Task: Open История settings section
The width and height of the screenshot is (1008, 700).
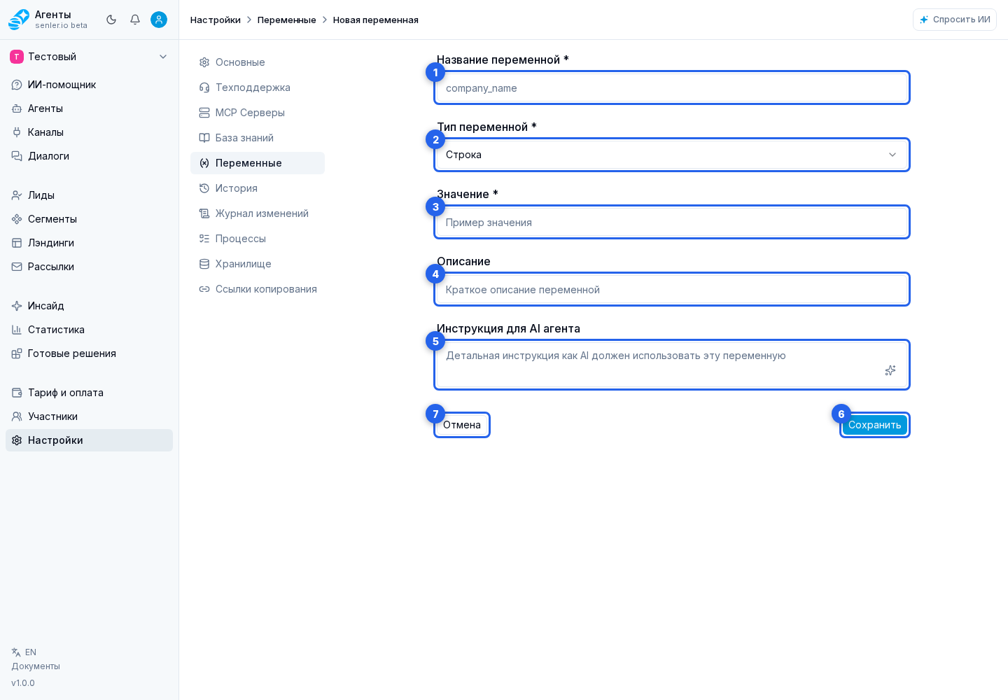Action: [258, 188]
